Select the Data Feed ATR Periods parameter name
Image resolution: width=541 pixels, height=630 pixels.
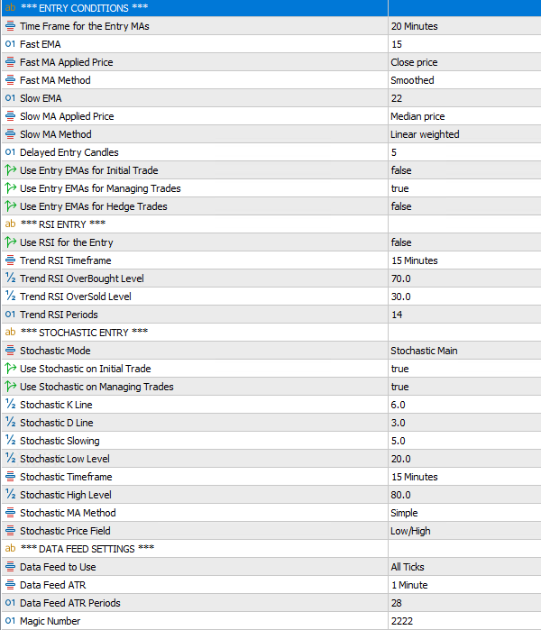click(x=70, y=603)
